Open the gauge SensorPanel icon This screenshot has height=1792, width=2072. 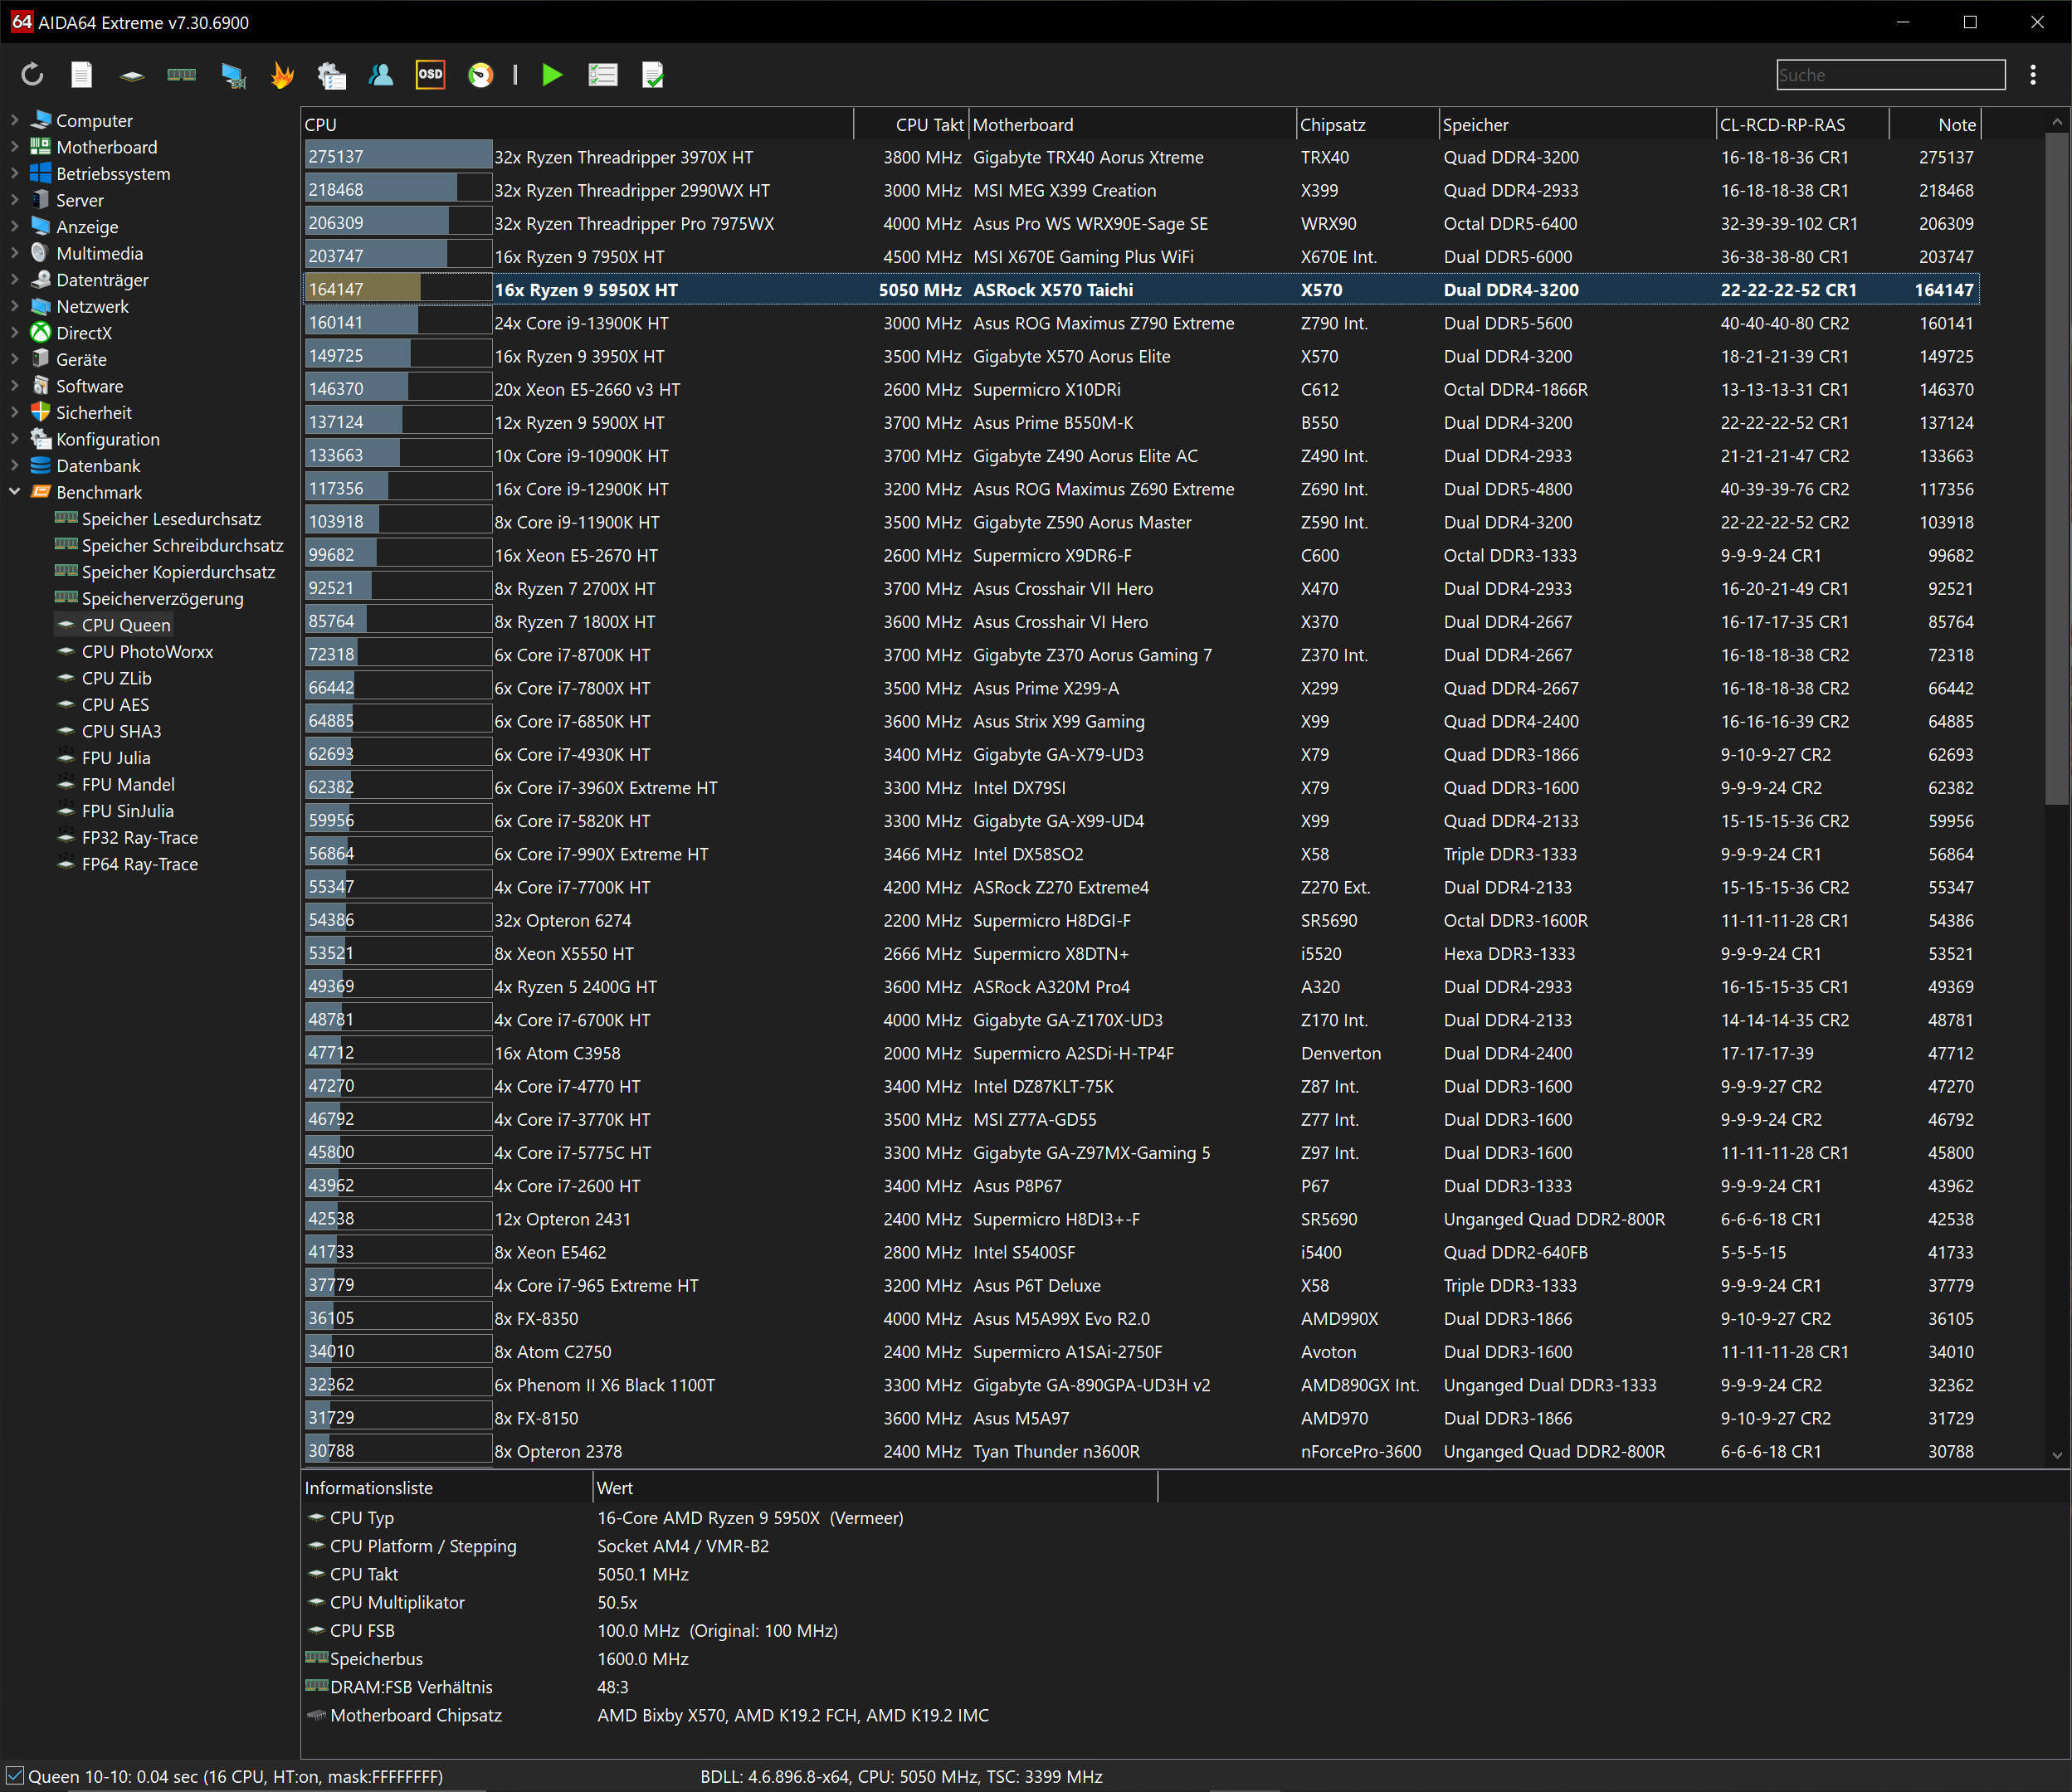(481, 75)
